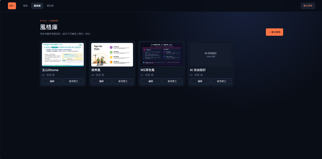
Task: Click 套用建立 on the 清爽風 card
Action: tap(123, 81)
